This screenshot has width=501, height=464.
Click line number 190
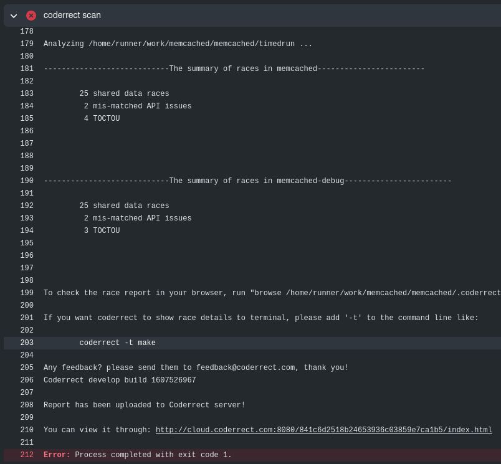27,181
